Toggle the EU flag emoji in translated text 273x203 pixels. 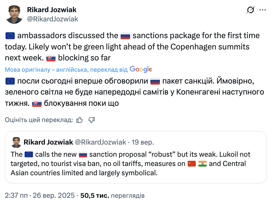[x=10, y=81]
